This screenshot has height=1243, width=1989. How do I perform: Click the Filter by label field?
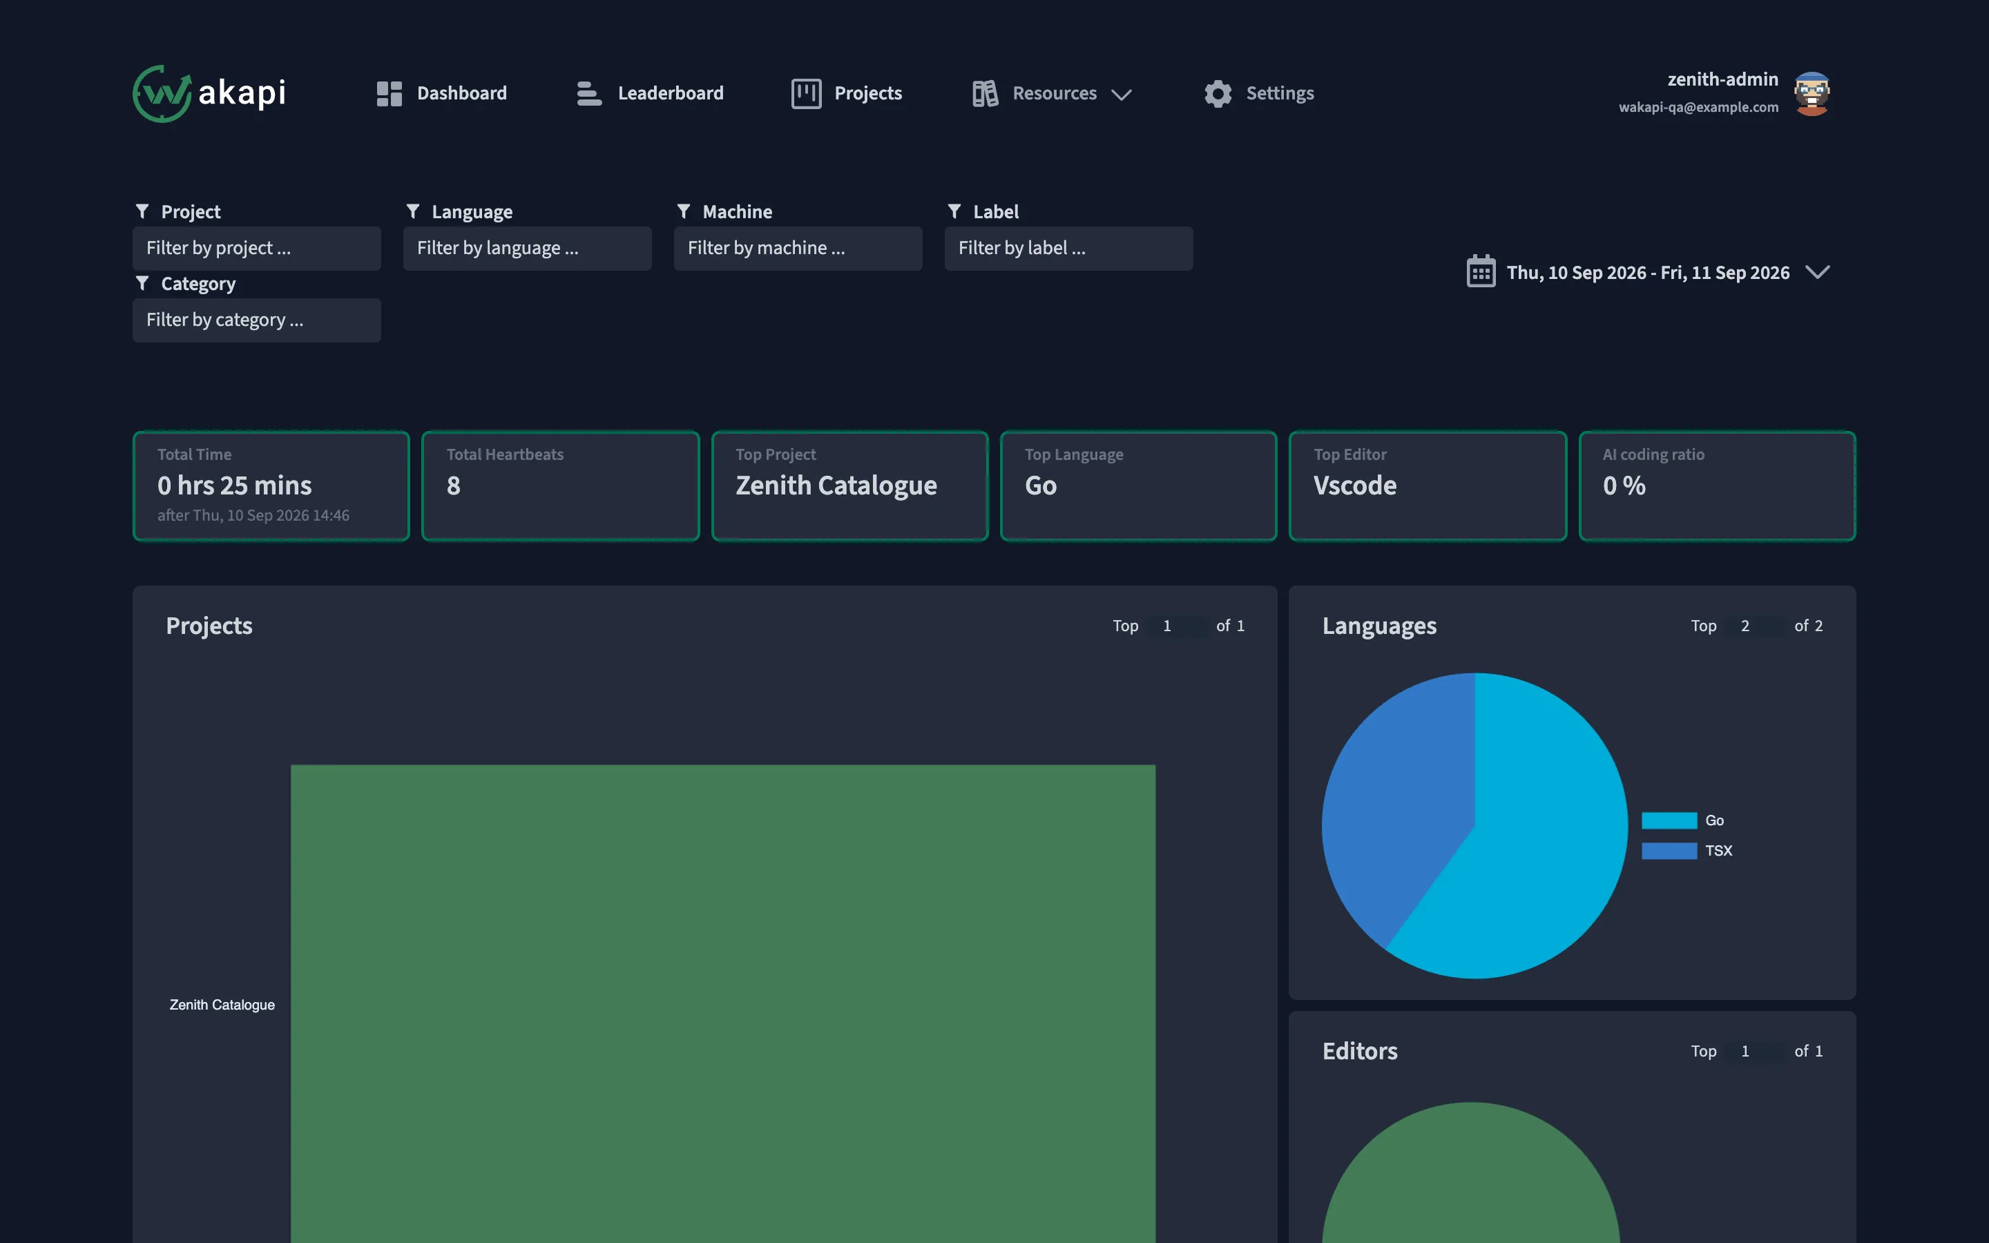(1068, 249)
